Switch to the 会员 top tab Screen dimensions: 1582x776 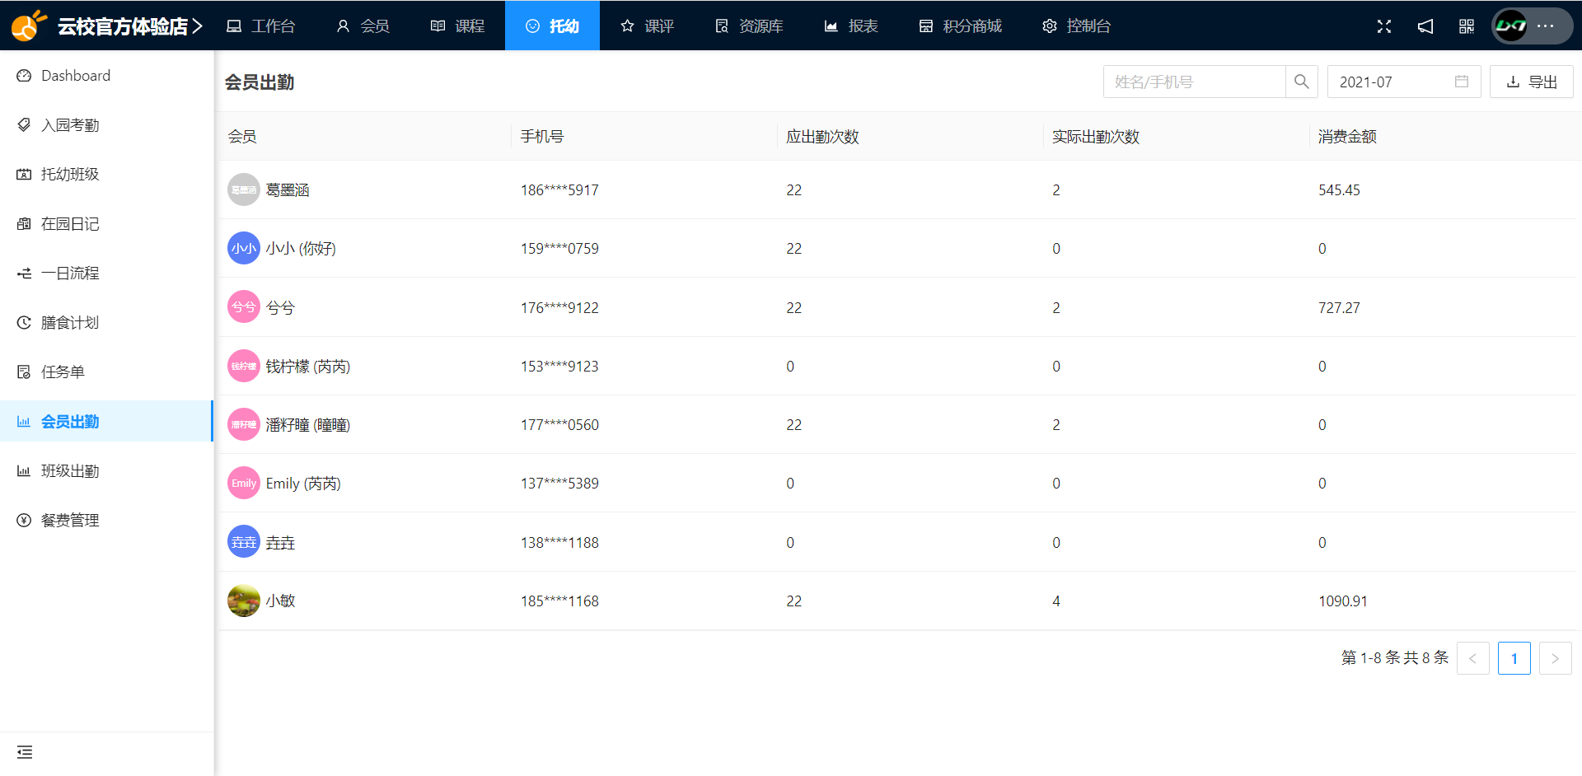pos(363,26)
